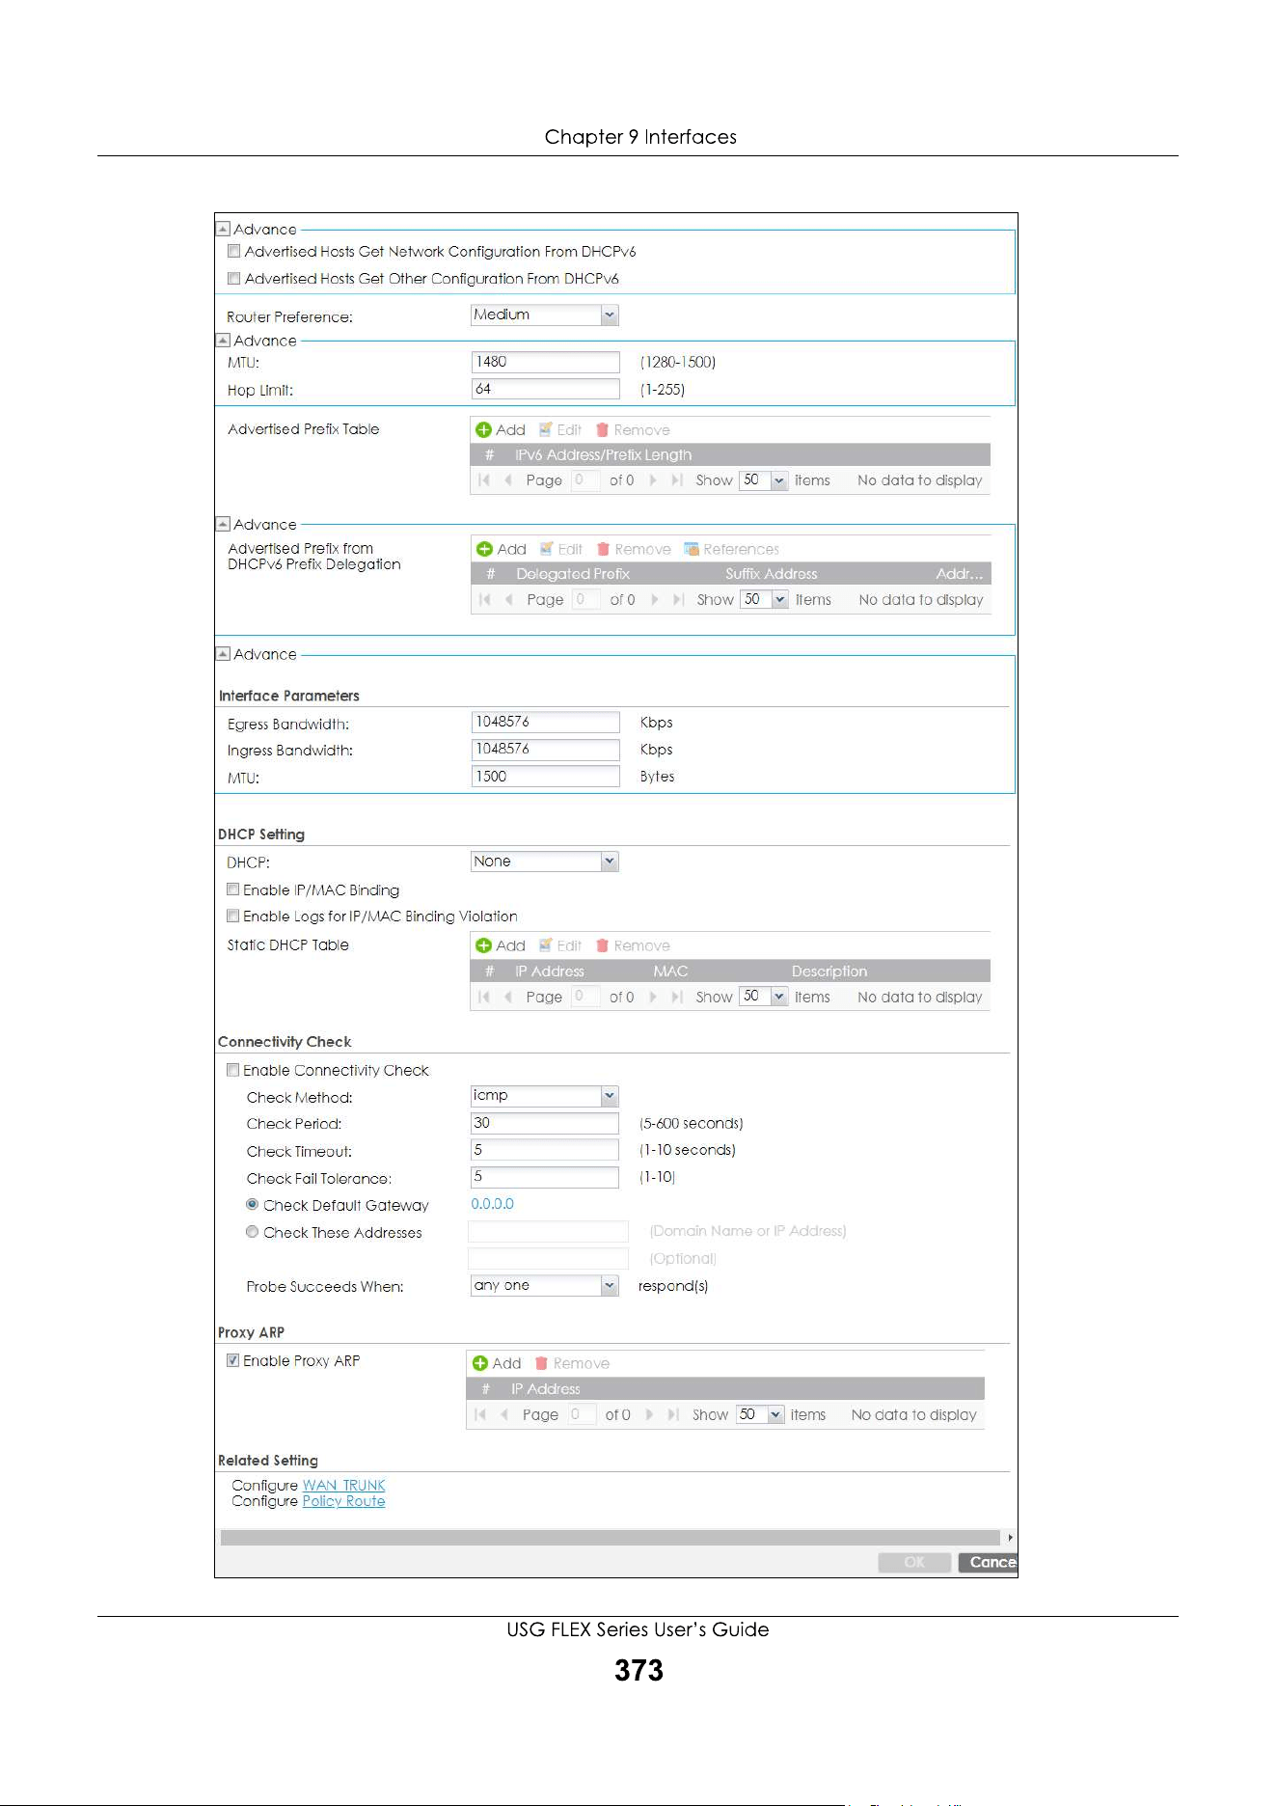Toggle Enable Connectivity Check checkbox
1277x1806 pixels.
coord(232,1070)
